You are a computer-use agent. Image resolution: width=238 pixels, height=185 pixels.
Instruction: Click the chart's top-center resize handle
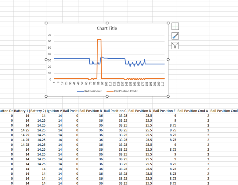[x=107, y=23]
